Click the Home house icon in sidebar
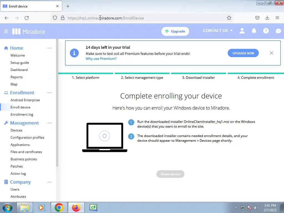This screenshot has width=284, height=213. 6,48
